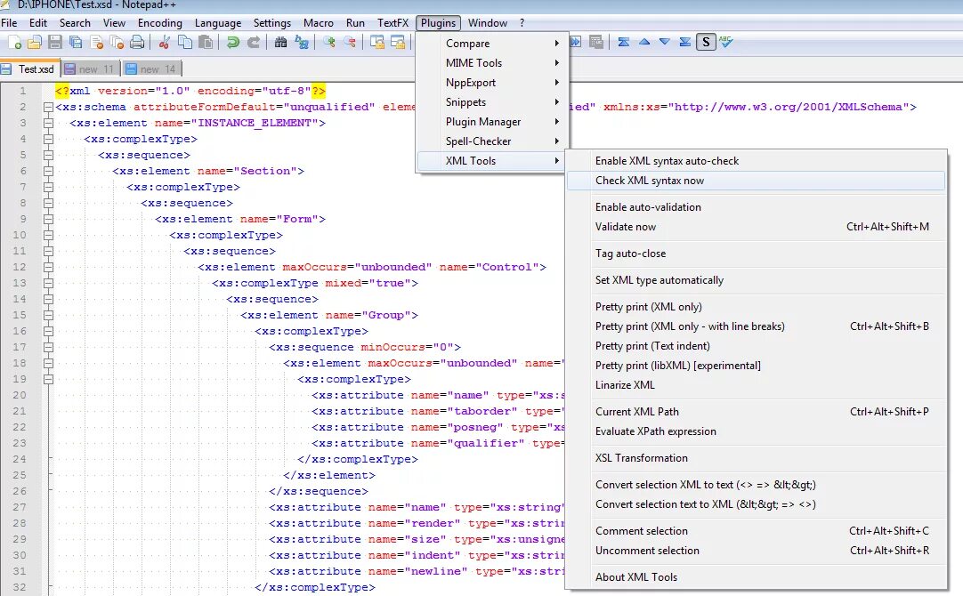
Task: Click the Compare next-difference down arrow
Action: point(665,43)
